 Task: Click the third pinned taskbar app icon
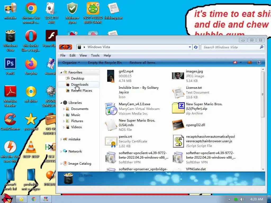coord(46,199)
